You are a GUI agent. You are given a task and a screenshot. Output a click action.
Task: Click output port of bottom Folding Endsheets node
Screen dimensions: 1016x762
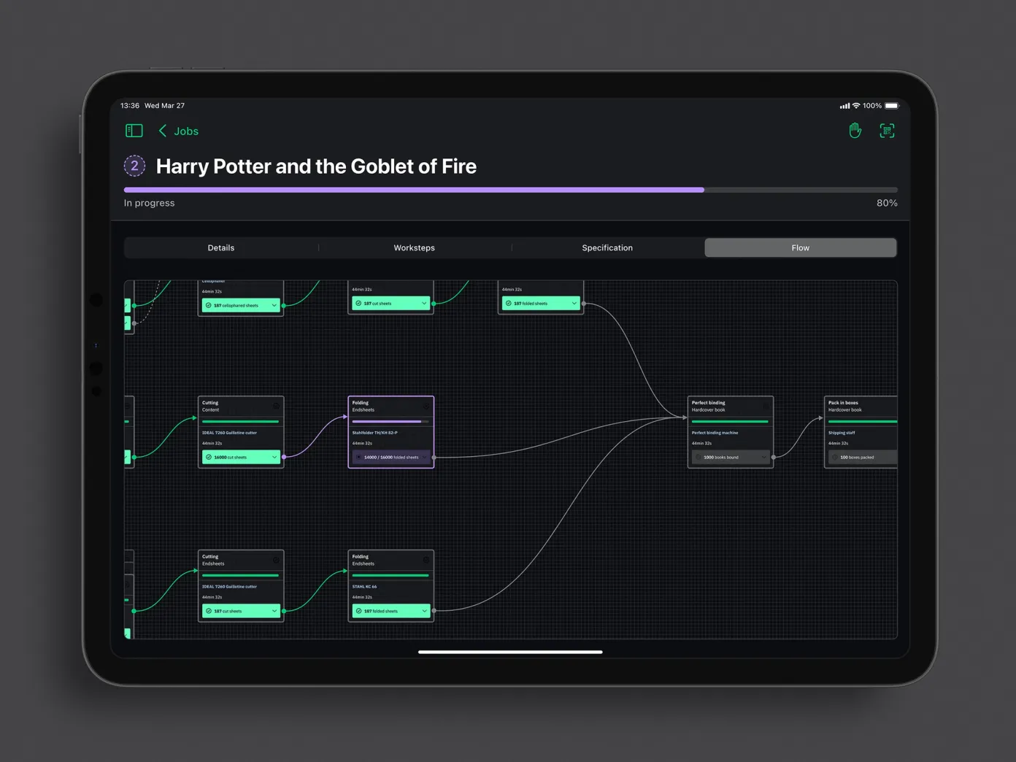(434, 611)
